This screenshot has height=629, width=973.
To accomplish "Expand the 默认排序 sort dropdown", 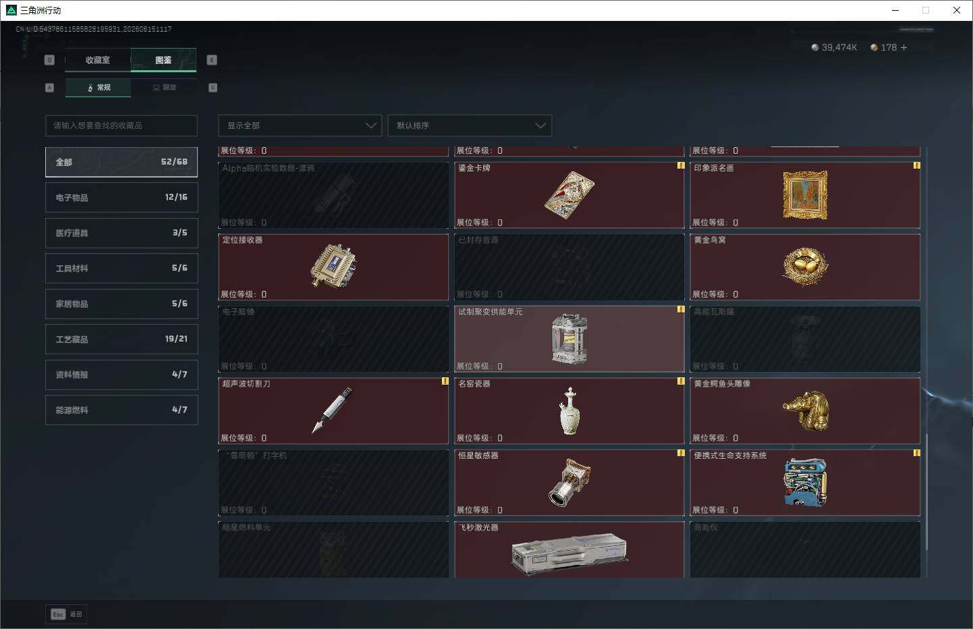I will tap(470, 126).
